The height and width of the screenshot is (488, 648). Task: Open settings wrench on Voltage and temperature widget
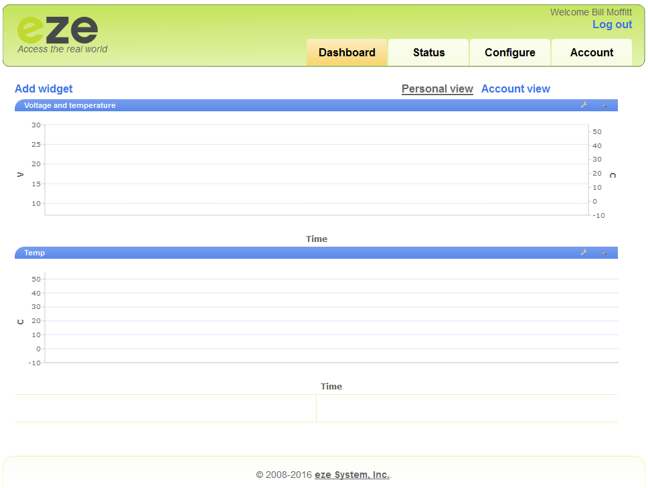pyautogui.click(x=584, y=105)
